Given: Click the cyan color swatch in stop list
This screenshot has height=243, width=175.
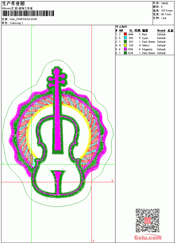Looking at the screenshot, I should tap(125, 38).
